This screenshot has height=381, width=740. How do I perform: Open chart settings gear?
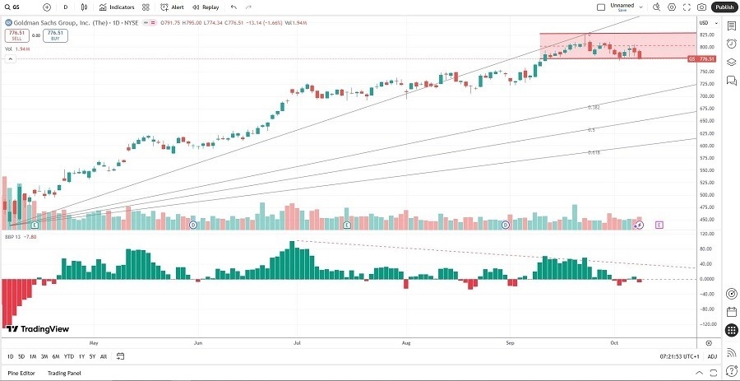672,7
